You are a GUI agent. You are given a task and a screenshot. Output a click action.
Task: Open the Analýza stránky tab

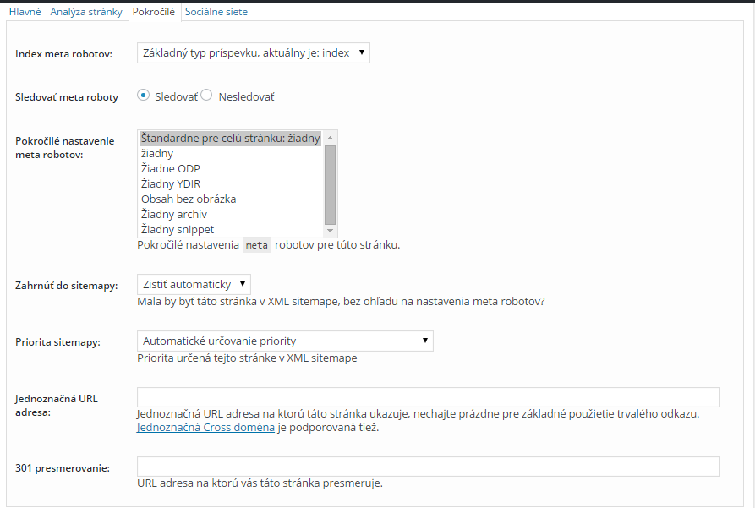85,12
